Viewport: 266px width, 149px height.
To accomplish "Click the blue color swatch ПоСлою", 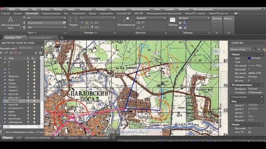I will [249, 58].
